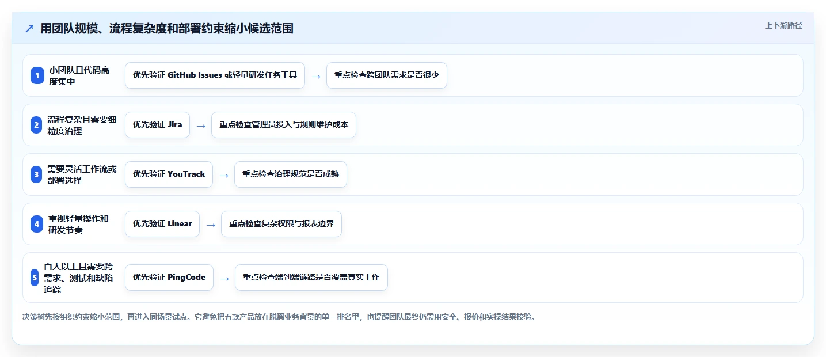
Task: Click the number 3 badge
Action: (36, 174)
